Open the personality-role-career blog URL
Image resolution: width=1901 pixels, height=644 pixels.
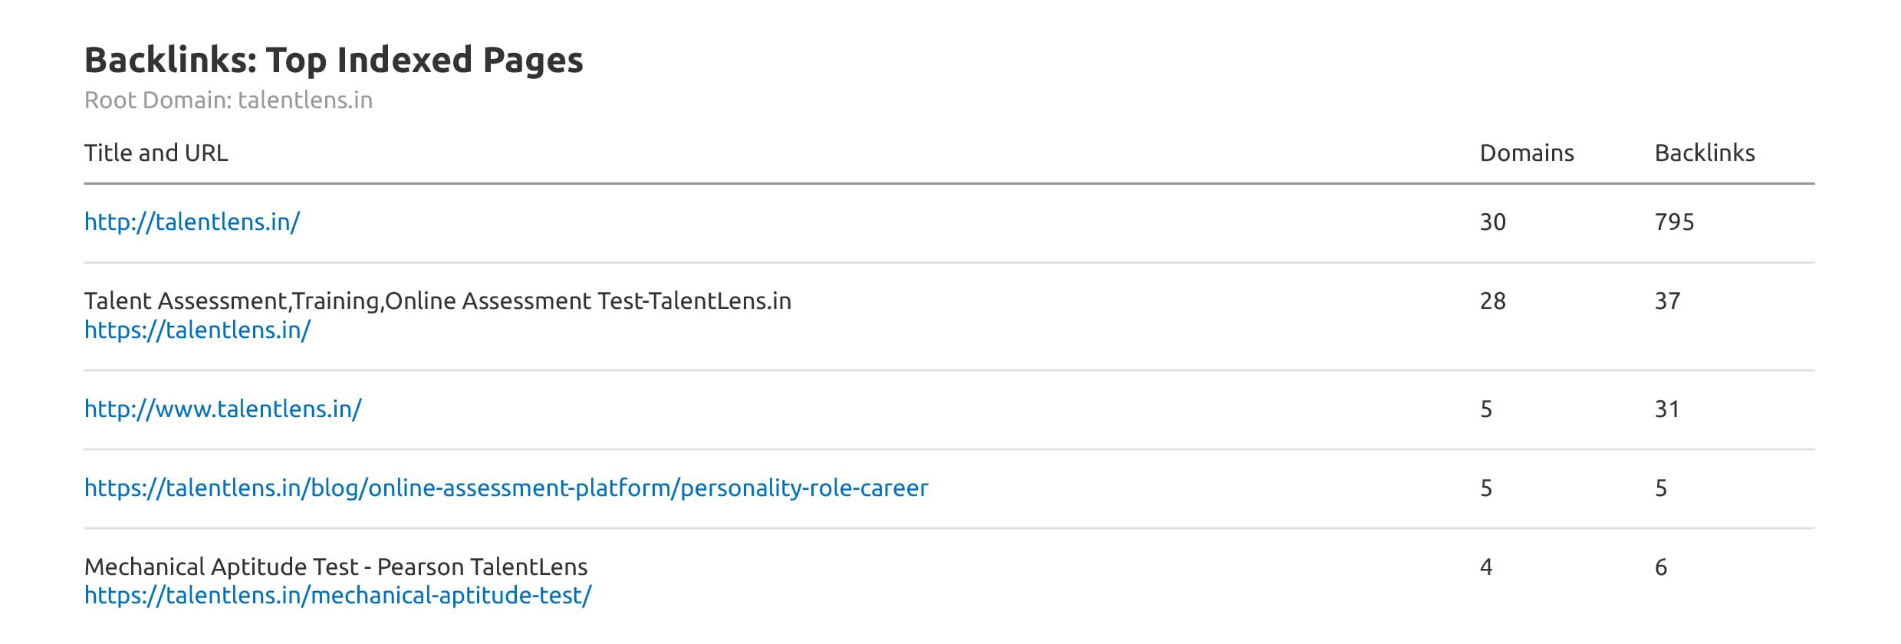tap(506, 488)
